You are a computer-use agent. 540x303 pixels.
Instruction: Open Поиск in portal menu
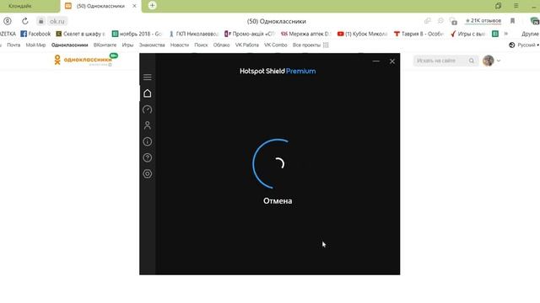pyautogui.click(x=201, y=45)
